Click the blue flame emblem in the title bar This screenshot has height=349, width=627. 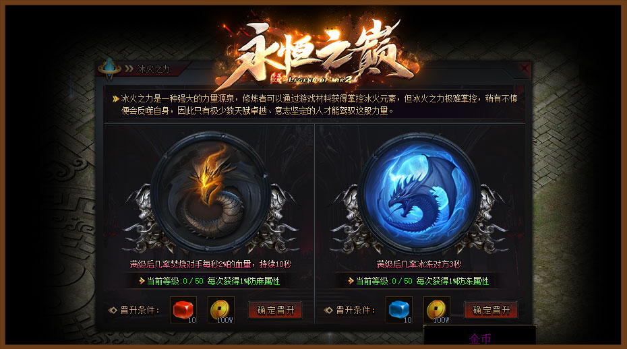tap(110, 69)
